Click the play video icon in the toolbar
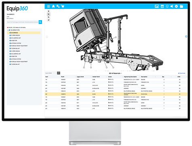The height and width of the screenshot is (146, 192). tap(176, 6)
